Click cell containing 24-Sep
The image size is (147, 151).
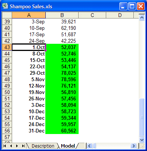click(29, 41)
